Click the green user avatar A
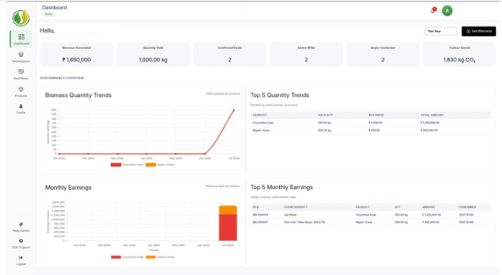The image size is (502, 275). pos(447,11)
